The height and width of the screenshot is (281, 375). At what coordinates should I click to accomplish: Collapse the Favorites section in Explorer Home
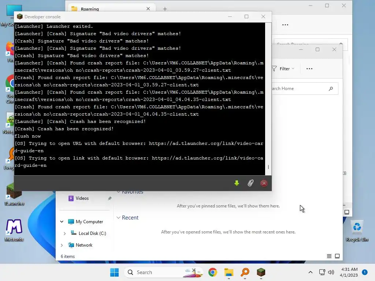point(118,192)
